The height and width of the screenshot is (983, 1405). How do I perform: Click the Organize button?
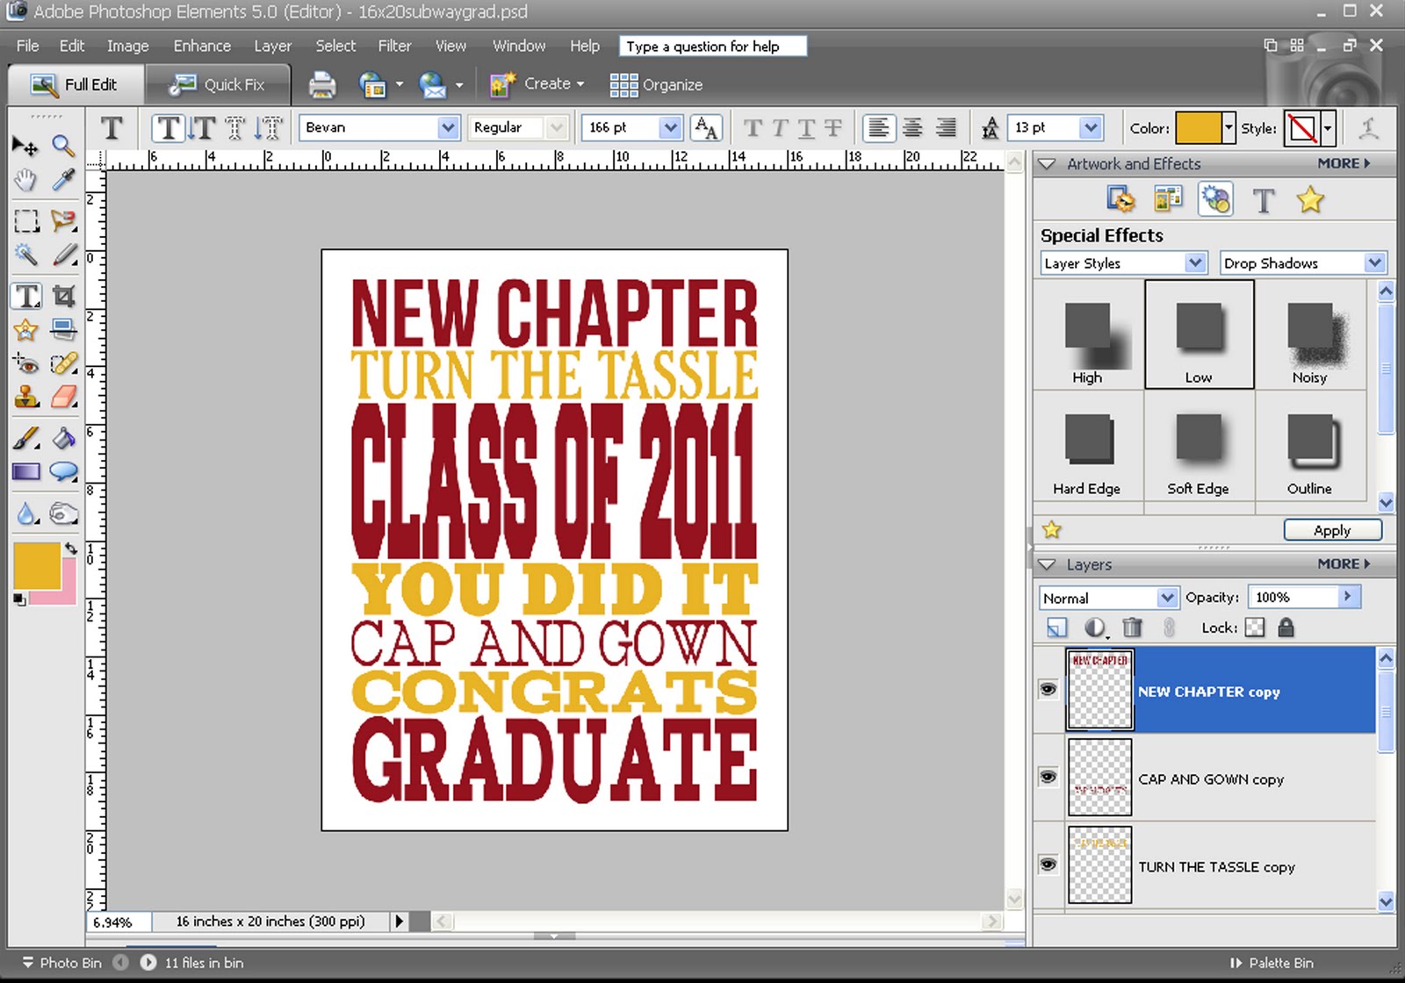pos(656,85)
